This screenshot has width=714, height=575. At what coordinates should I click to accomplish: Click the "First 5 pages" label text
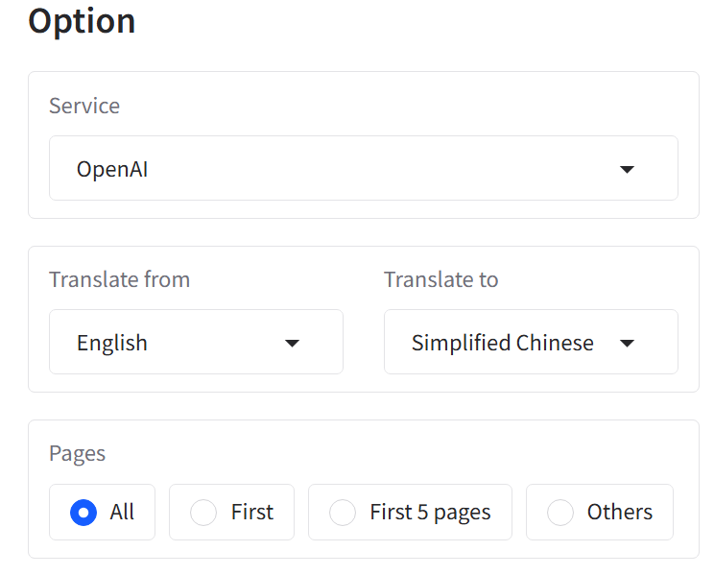tap(430, 513)
